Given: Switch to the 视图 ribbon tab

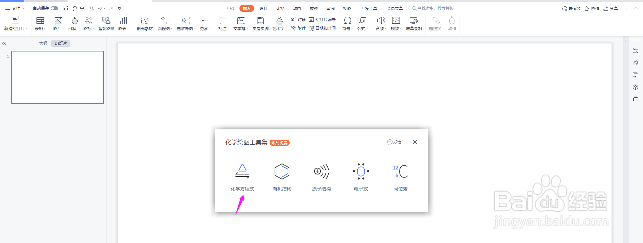Looking at the screenshot, I should tap(347, 8).
